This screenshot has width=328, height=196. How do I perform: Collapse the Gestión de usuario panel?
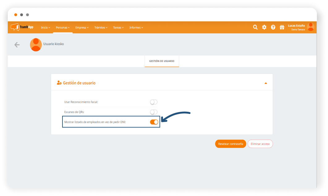(x=266, y=83)
